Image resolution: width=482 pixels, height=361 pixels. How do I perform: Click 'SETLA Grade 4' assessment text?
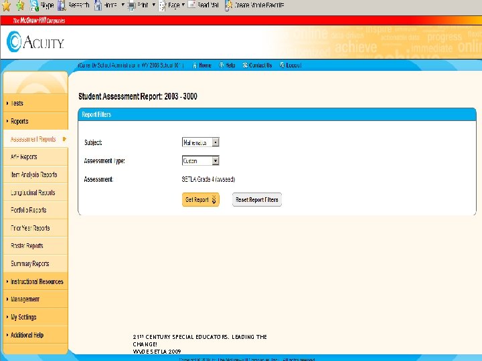tap(208, 179)
